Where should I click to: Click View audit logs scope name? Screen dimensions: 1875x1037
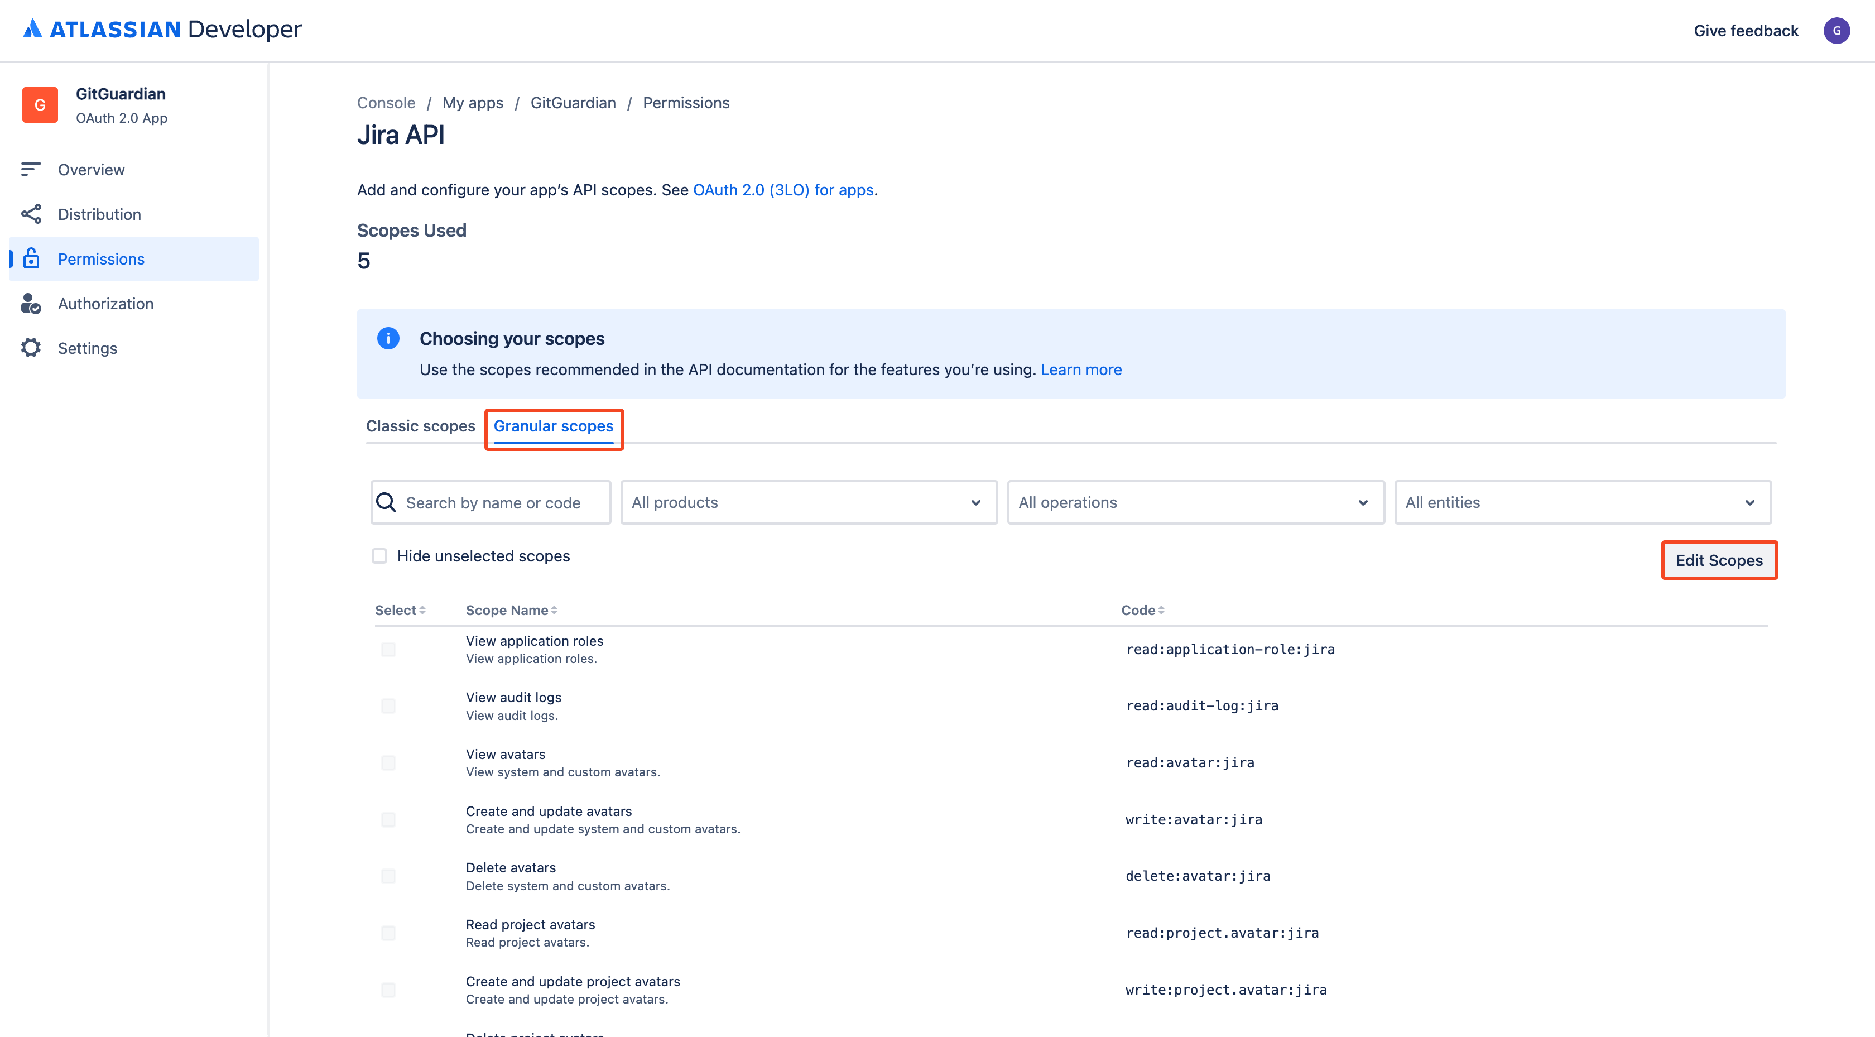pyautogui.click(x=513, y=698)
